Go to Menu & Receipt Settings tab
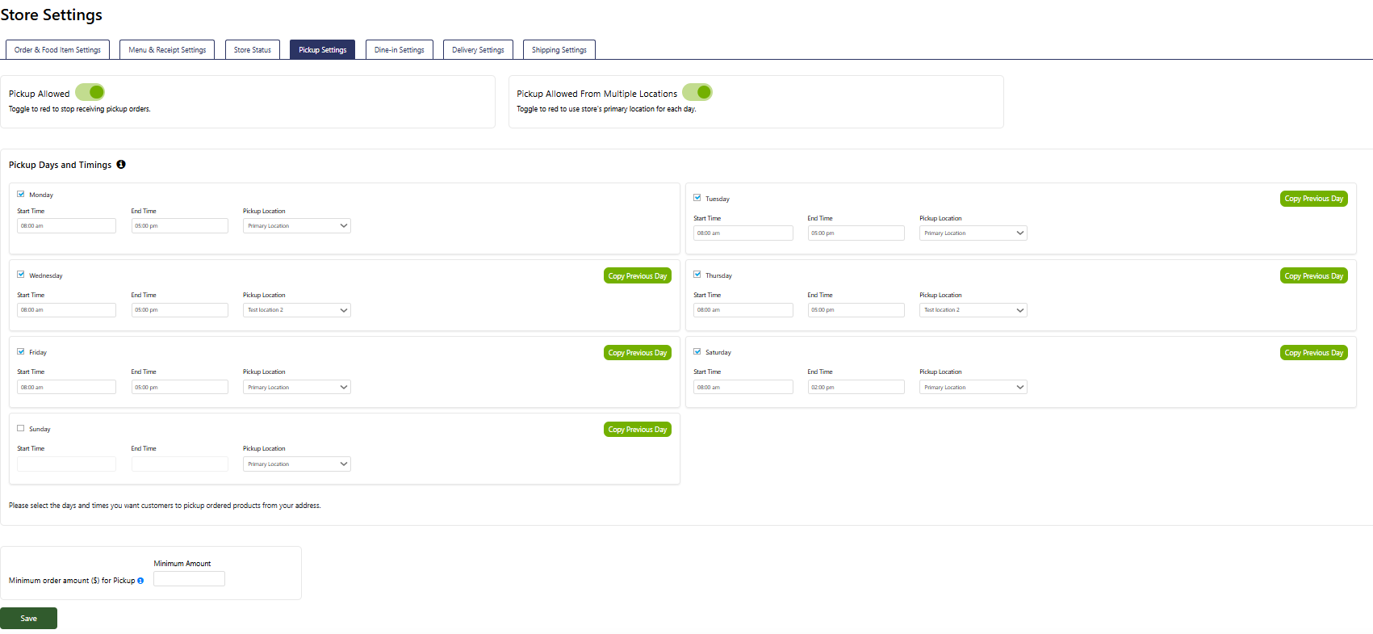The image size is (1373, 634). [x=167, y=50]
